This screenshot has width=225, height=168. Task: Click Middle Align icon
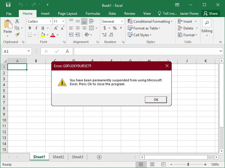(x=78, y=21)
